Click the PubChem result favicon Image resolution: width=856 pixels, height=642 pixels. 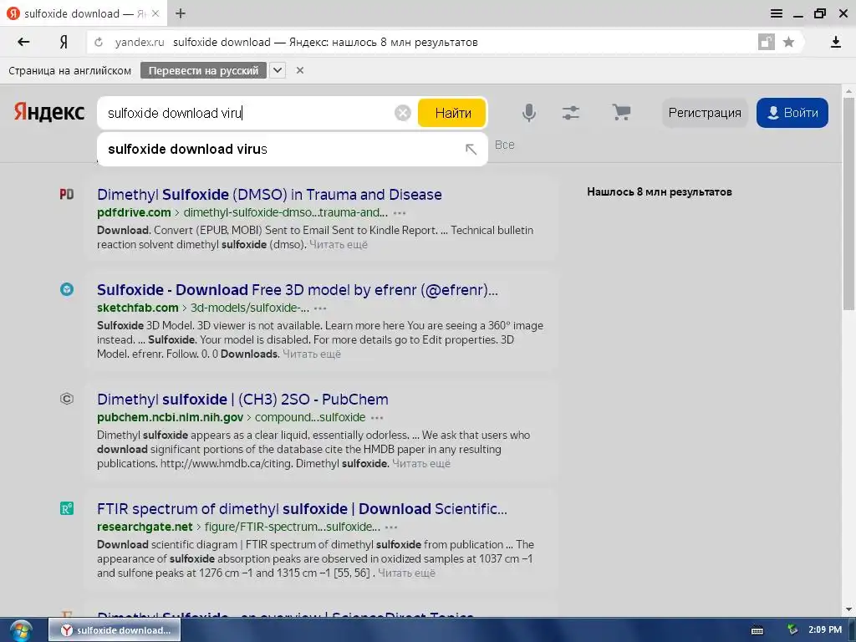tap(67, 399)
